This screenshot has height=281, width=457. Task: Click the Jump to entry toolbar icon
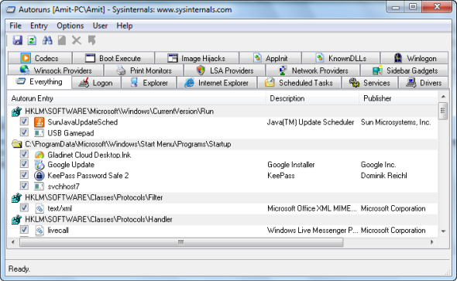92,40
